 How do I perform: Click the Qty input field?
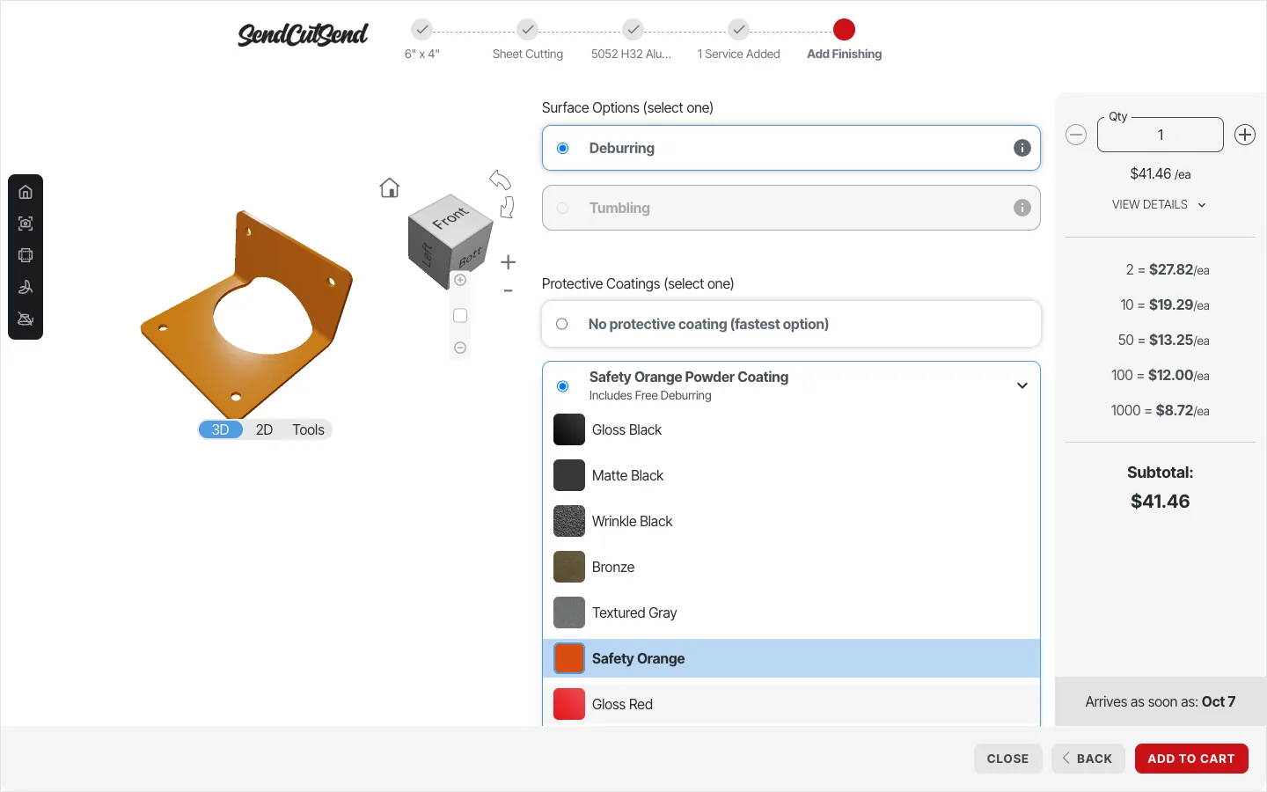1161,135
